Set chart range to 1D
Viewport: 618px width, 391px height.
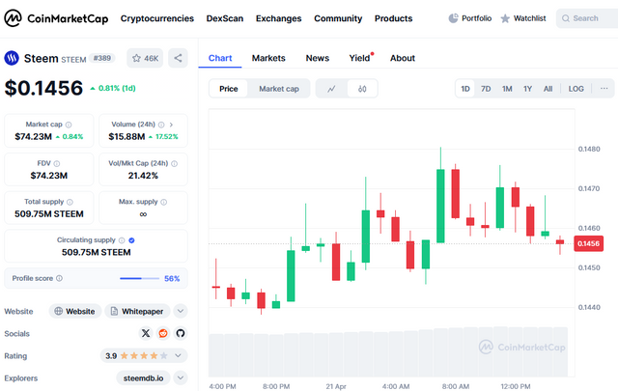click(465, 89)
